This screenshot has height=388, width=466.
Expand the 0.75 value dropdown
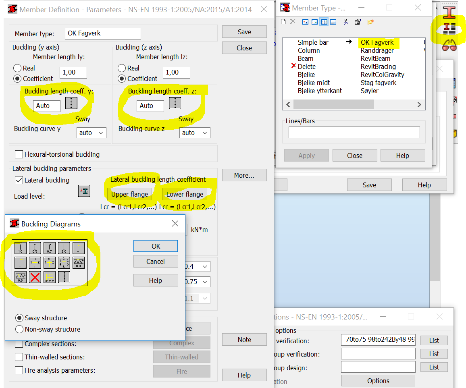pyautogui.click(x=205, y=282)
